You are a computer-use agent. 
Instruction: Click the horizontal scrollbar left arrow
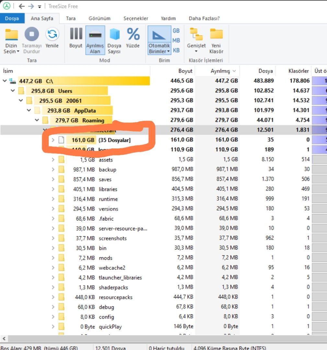[4, 339]
